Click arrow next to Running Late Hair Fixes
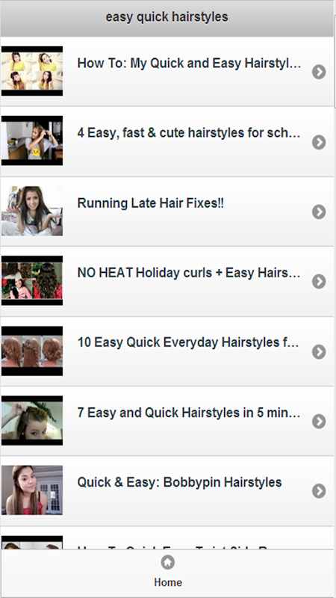The width and height of the screenshot is (336, 598). click(x=319, y=212)
